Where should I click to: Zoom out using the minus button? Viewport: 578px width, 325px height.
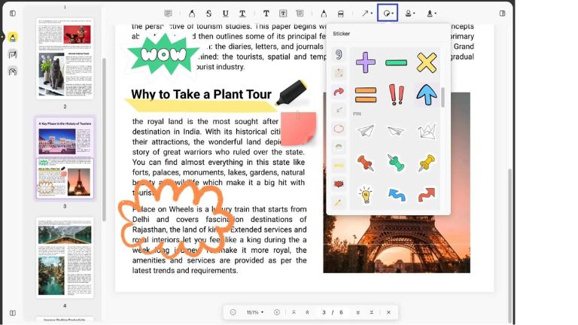[x=233, y=312]
